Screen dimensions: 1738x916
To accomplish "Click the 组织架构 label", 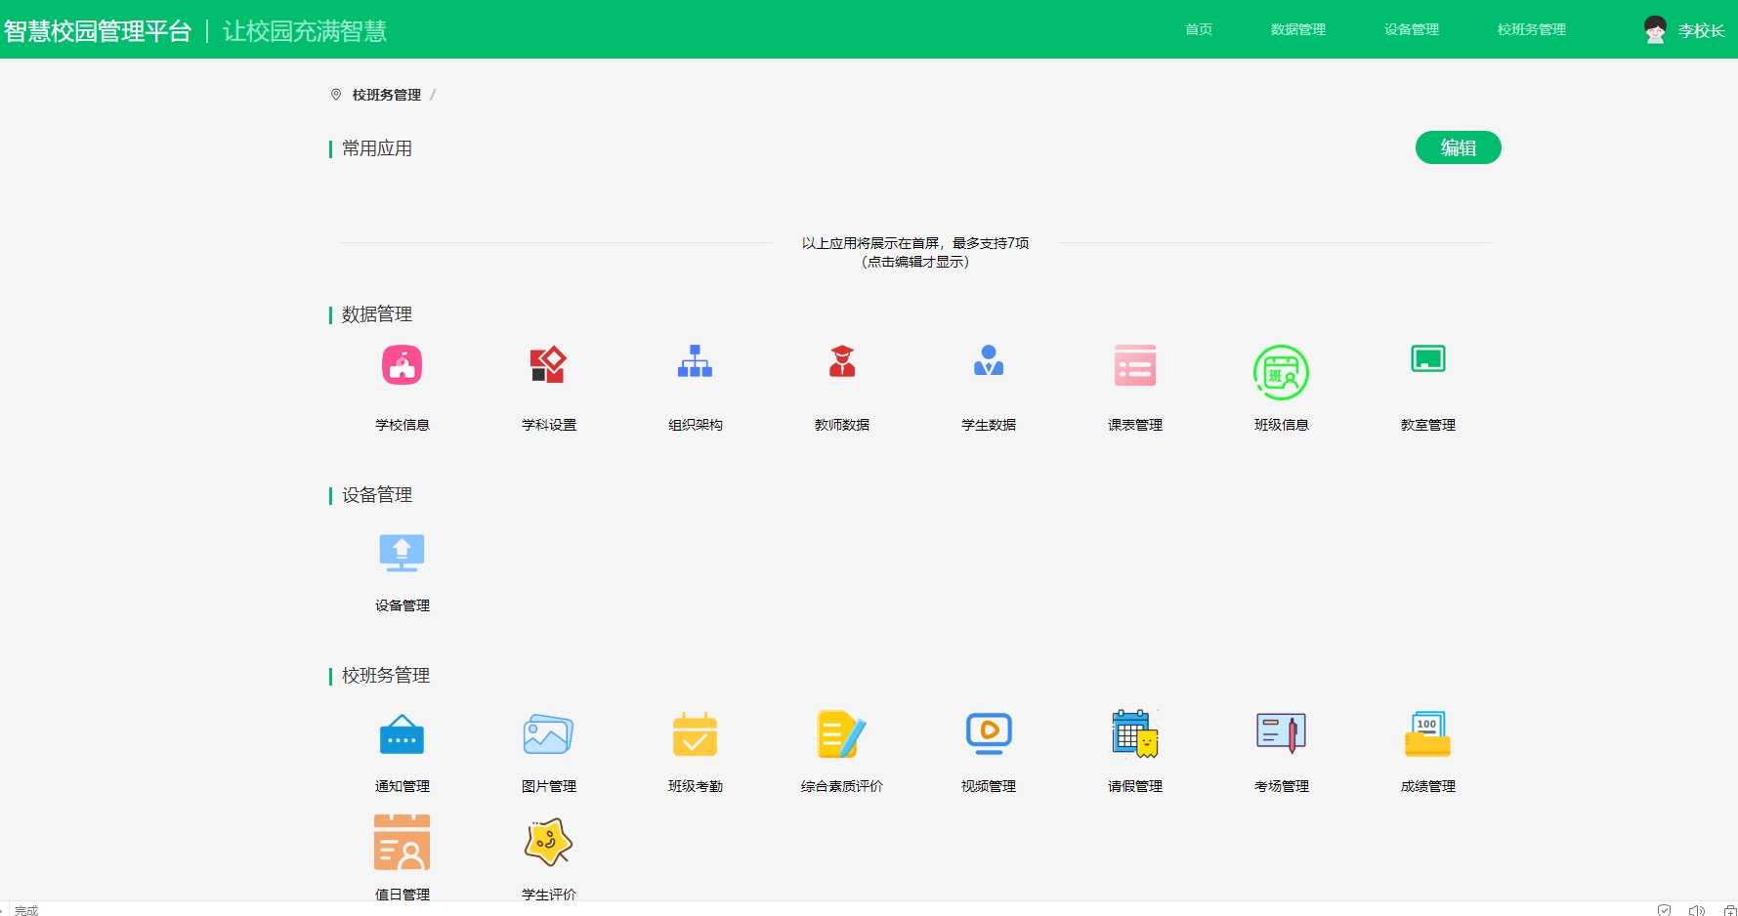I will 696,425.
